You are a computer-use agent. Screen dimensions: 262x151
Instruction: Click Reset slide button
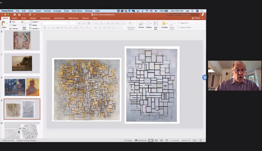[x=34, y=25]
